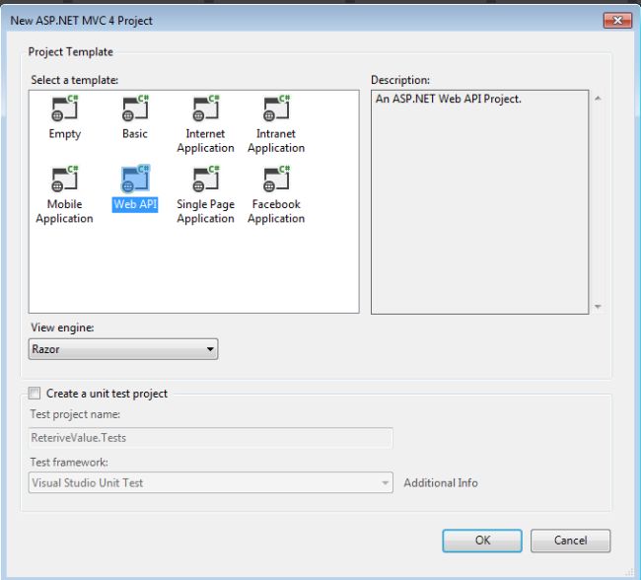The image size is (641, 580).
Task: Click the highlighted Web API template icon
Action: (x=135, y=179)
